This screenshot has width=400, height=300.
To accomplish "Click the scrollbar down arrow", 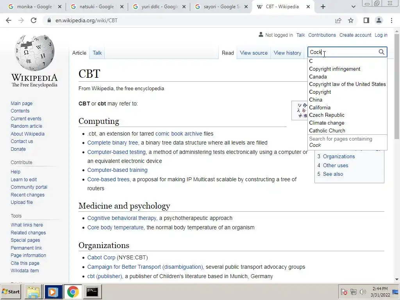I will tap(397, 280).
